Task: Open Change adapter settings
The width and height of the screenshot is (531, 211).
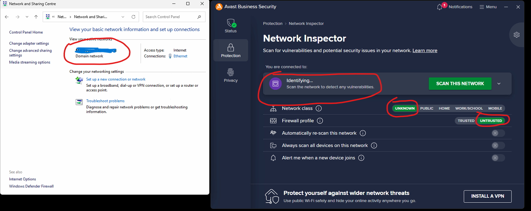Action: pyautogui.click(x=29, y=44)
